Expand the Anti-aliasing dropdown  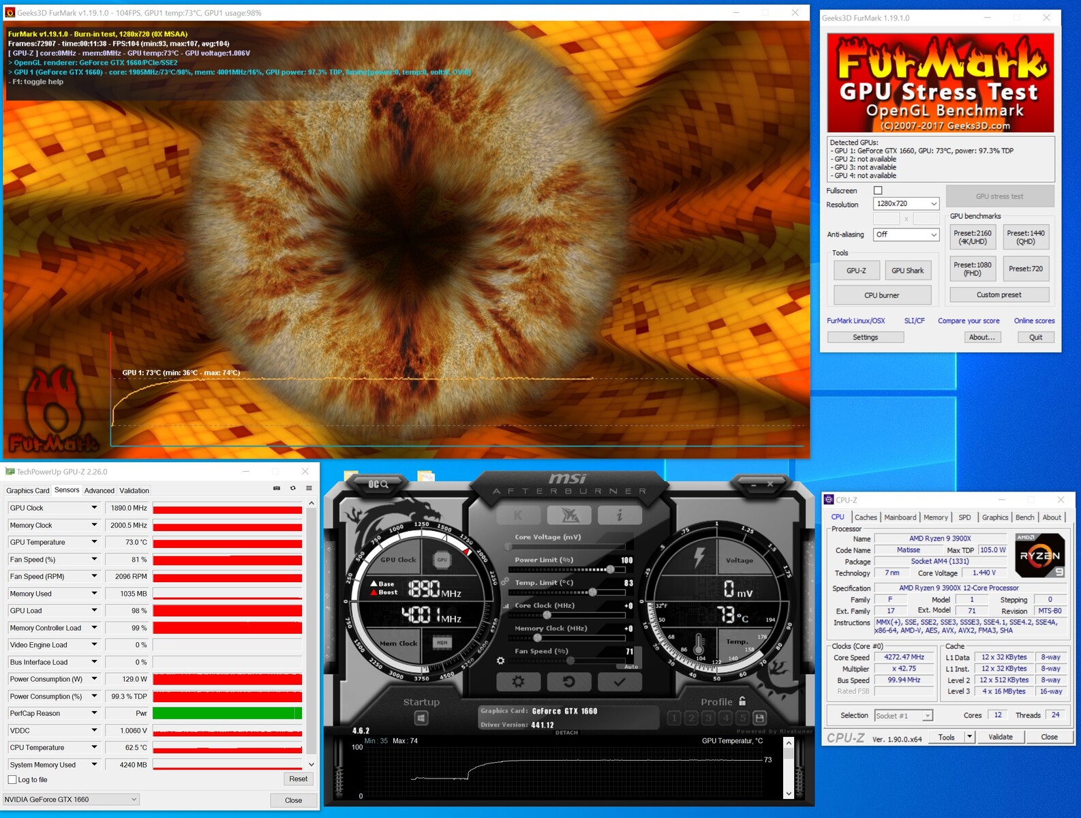pyautogui.click(x=906, y=234)
